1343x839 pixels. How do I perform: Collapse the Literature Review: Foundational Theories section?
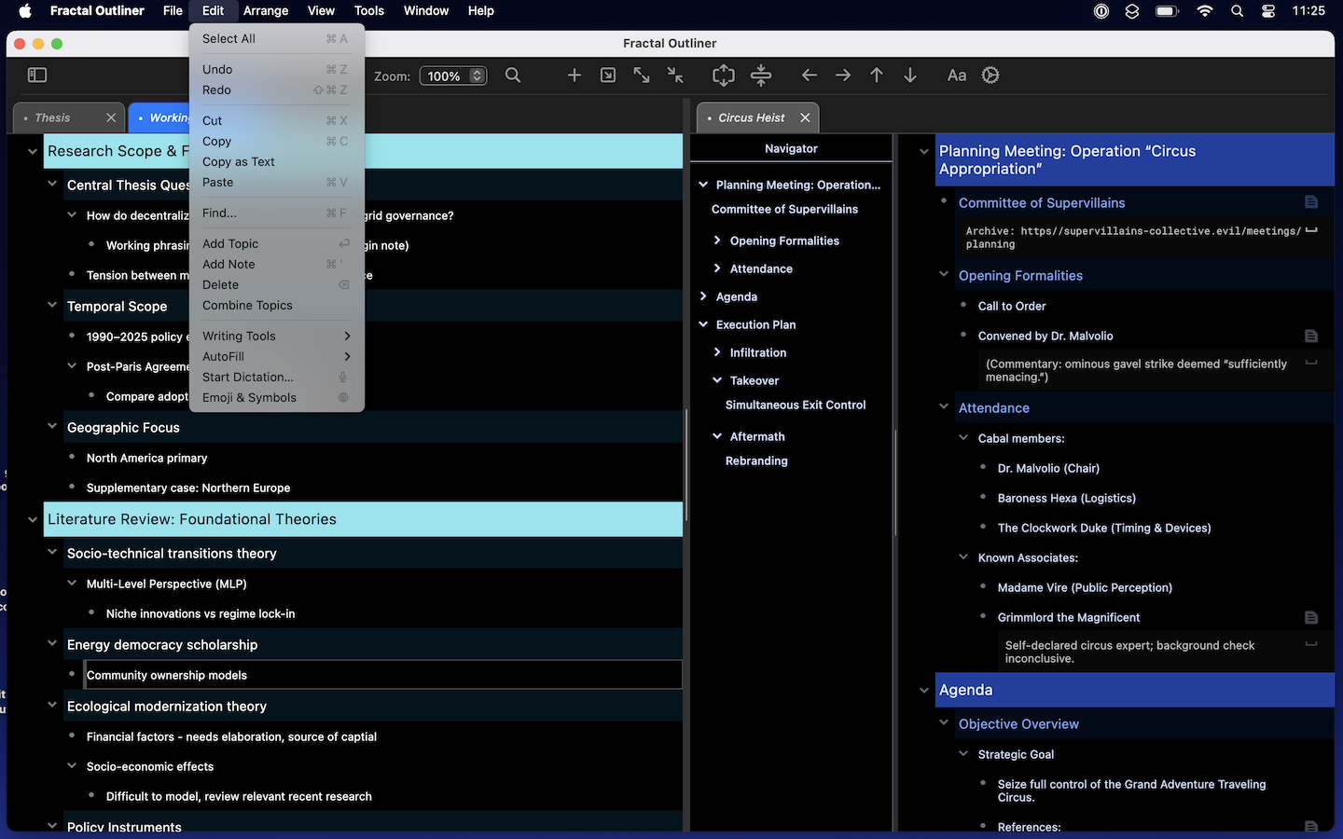tap(33, 519)
